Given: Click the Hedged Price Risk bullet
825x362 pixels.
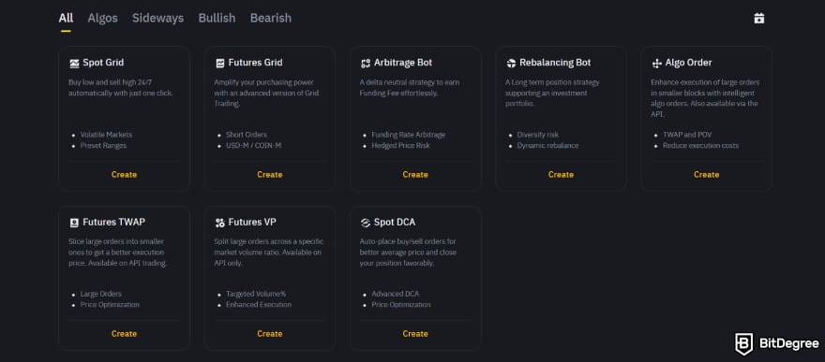Looking at the screenshot, I should 400,145.
